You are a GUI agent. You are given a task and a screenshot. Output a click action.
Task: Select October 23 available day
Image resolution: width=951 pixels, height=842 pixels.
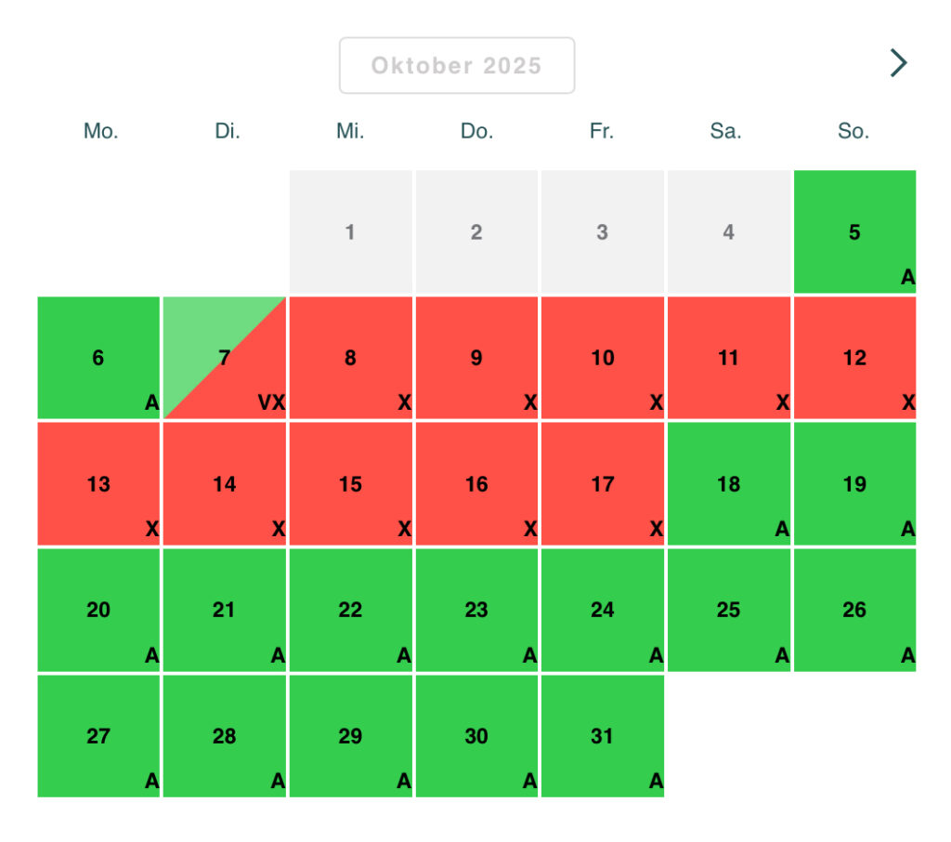pos(476,610)
